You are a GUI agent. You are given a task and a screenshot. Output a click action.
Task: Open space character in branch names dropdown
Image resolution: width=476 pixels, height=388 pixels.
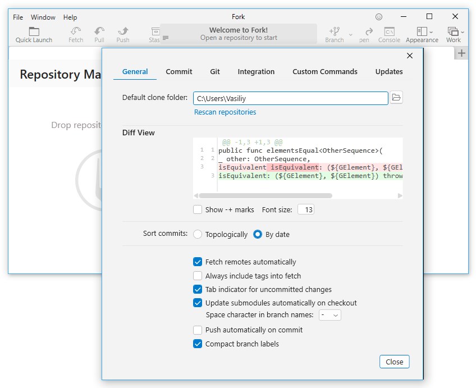click(329, 315)
